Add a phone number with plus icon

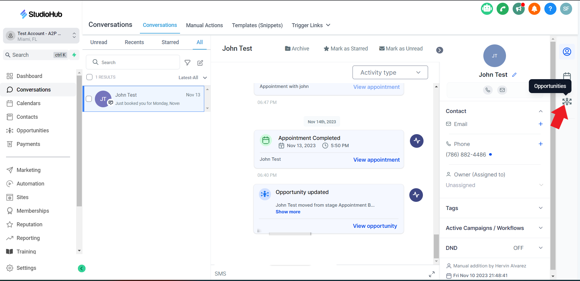click(x=541, y=144)
